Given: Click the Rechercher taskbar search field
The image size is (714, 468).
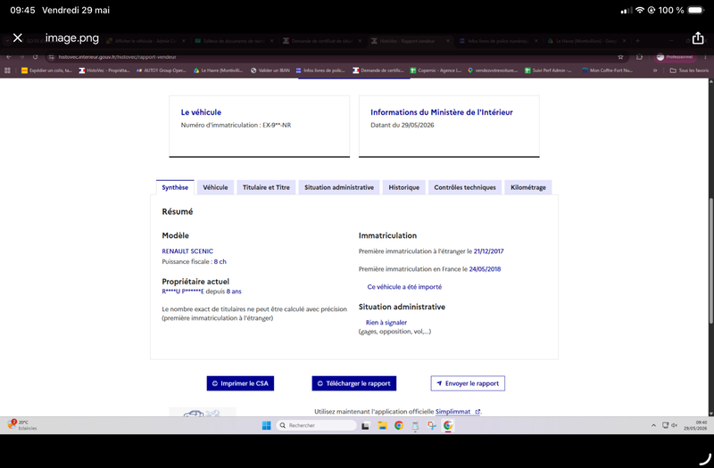Looking at the screenshot, I should point(317,425).
